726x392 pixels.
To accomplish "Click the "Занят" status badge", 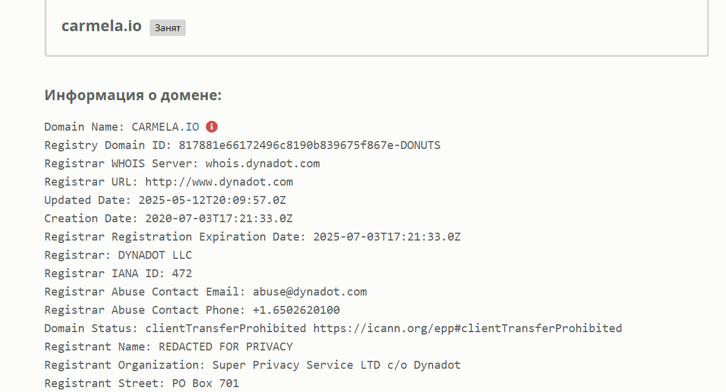I will pos(167,27).
